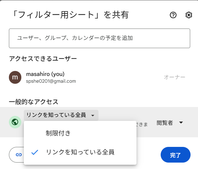
Task: Click the 「フィルター用シート」を共有 dialog title
Action: 70,15
